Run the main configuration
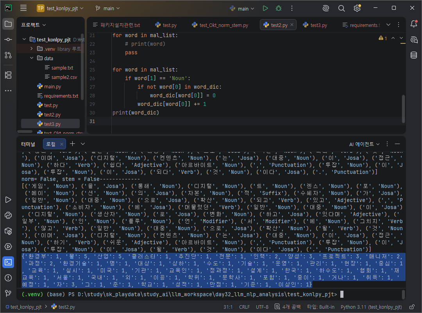Screen dimensions: 422x313 (x=265, y=8)
